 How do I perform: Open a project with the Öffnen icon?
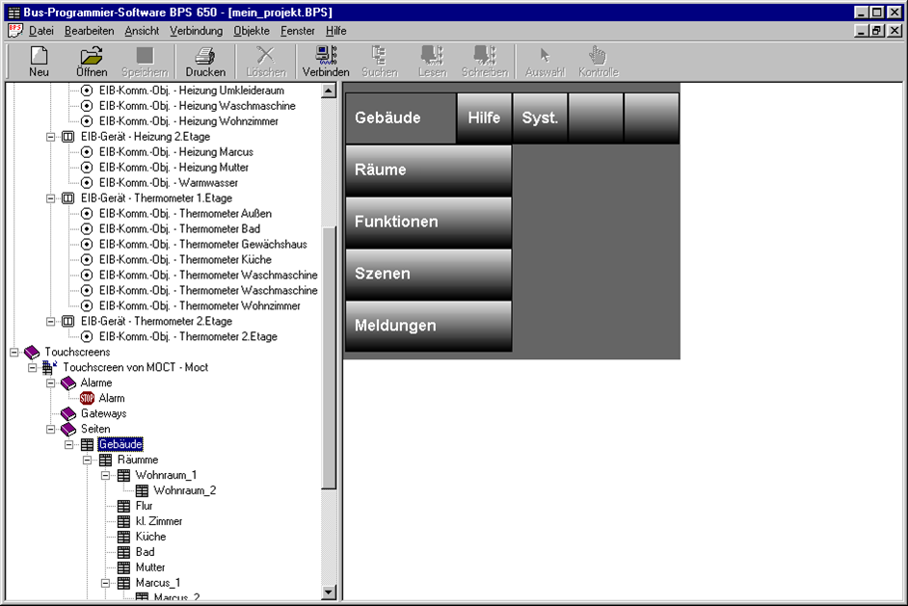(92, 61)
